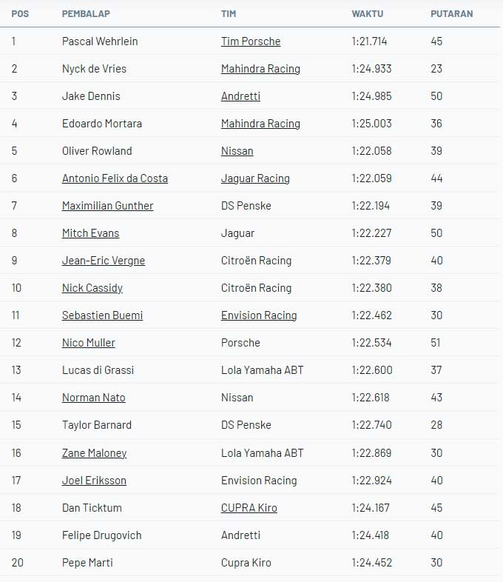
Task: Open Antonio Felix da Costa driver link
Action: pos(115,178)
